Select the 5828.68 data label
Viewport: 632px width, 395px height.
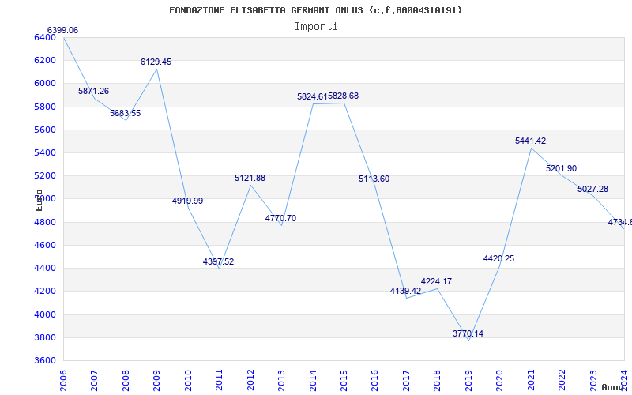[344, 96]
